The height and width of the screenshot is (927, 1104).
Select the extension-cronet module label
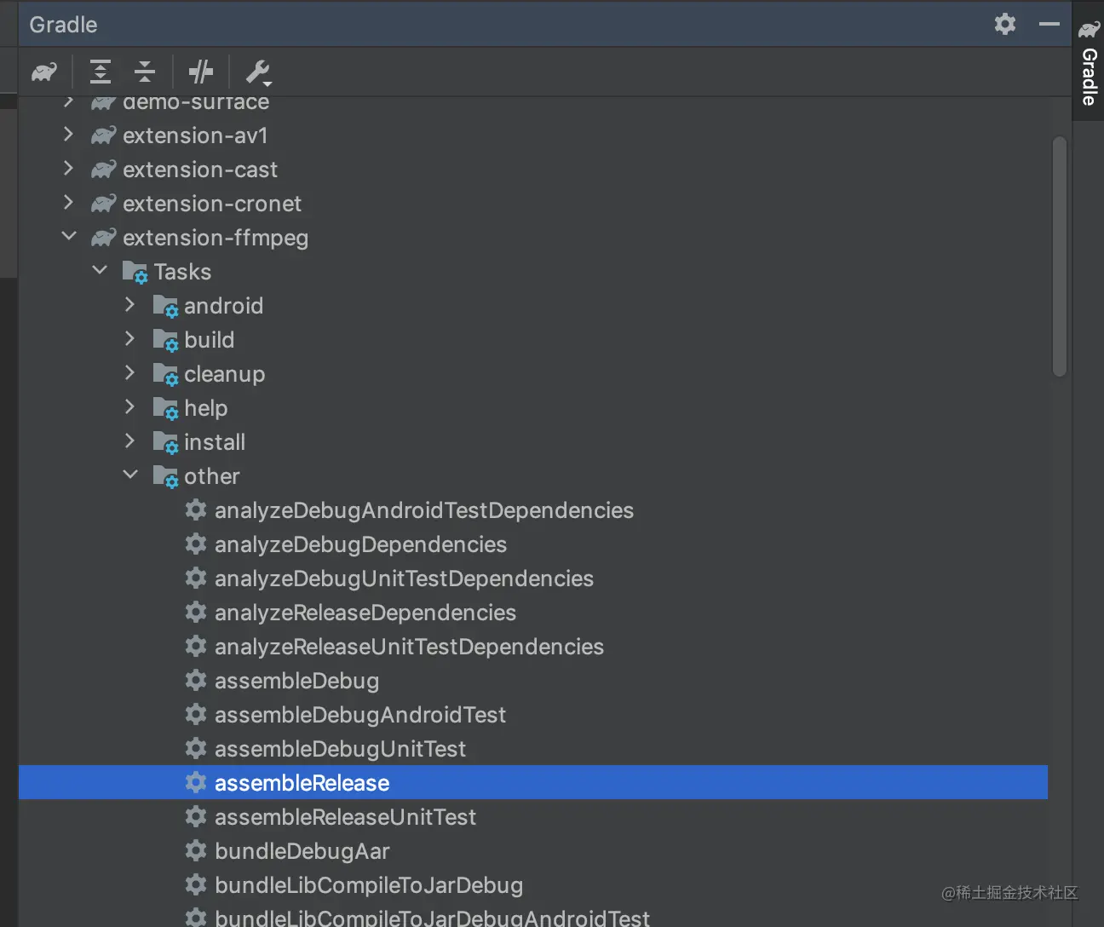[x=212, y=204]
